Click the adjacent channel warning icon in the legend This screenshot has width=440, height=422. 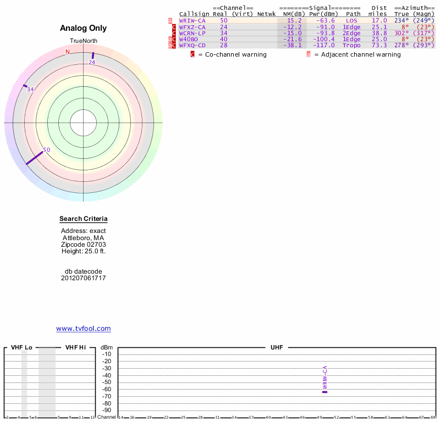pos(309,54)
